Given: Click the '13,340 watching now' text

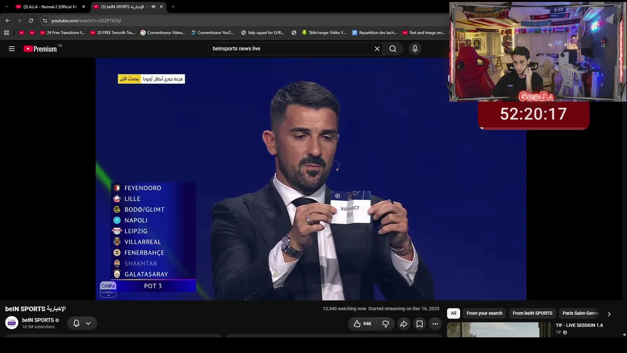Looking at the screenshot, I should coord(344,309).
